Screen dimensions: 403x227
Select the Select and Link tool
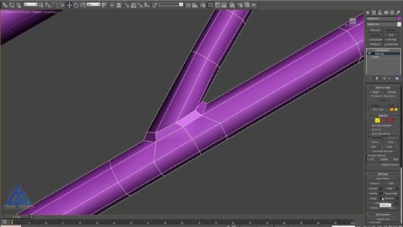coord(4,4)
